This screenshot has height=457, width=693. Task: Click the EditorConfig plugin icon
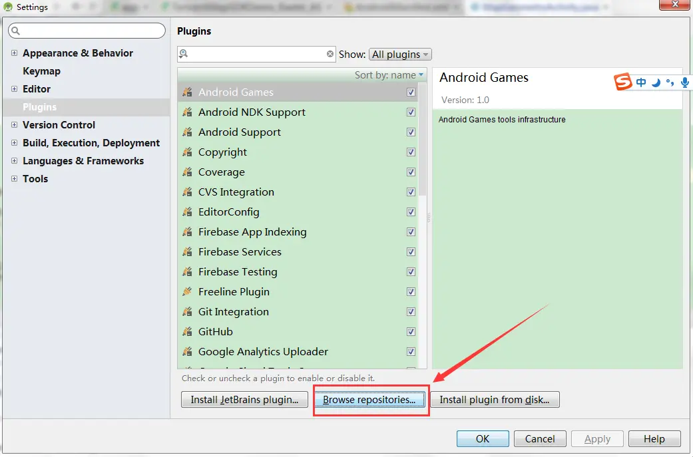(187, 212)
